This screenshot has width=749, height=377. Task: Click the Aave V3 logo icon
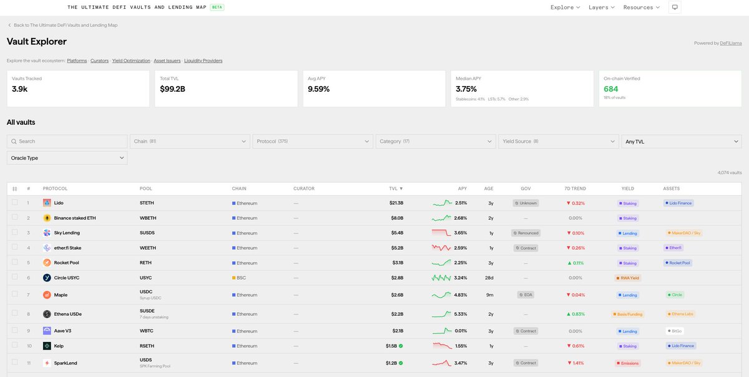pyautogui.click(x=47, y=331)
